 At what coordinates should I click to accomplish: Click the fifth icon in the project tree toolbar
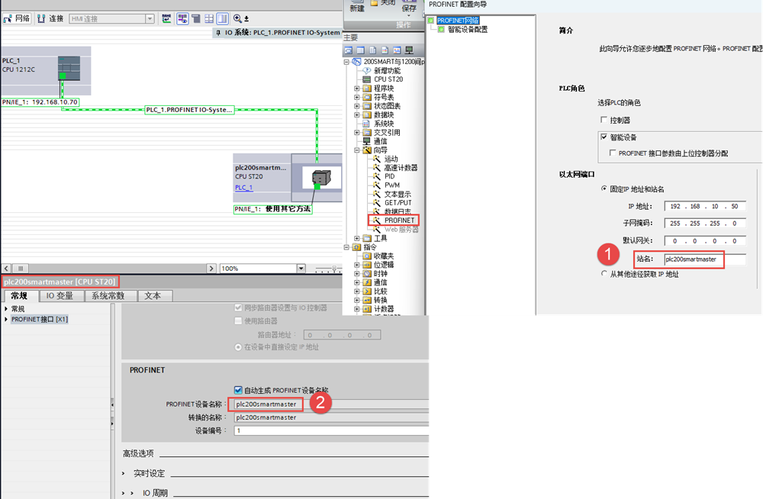(397, 50)
